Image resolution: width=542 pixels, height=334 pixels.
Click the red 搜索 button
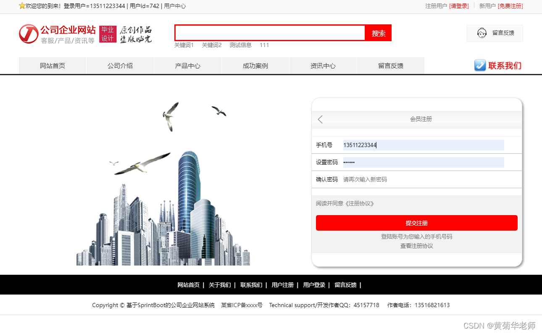(x=379, y=33)
